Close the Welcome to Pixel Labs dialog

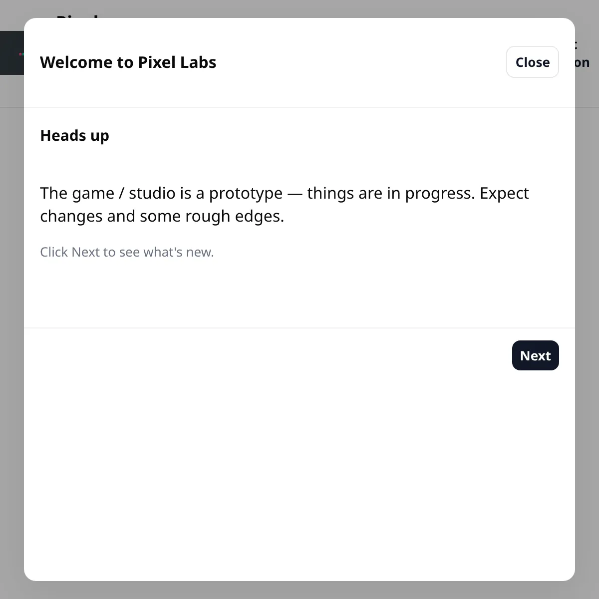pos(532,62)
